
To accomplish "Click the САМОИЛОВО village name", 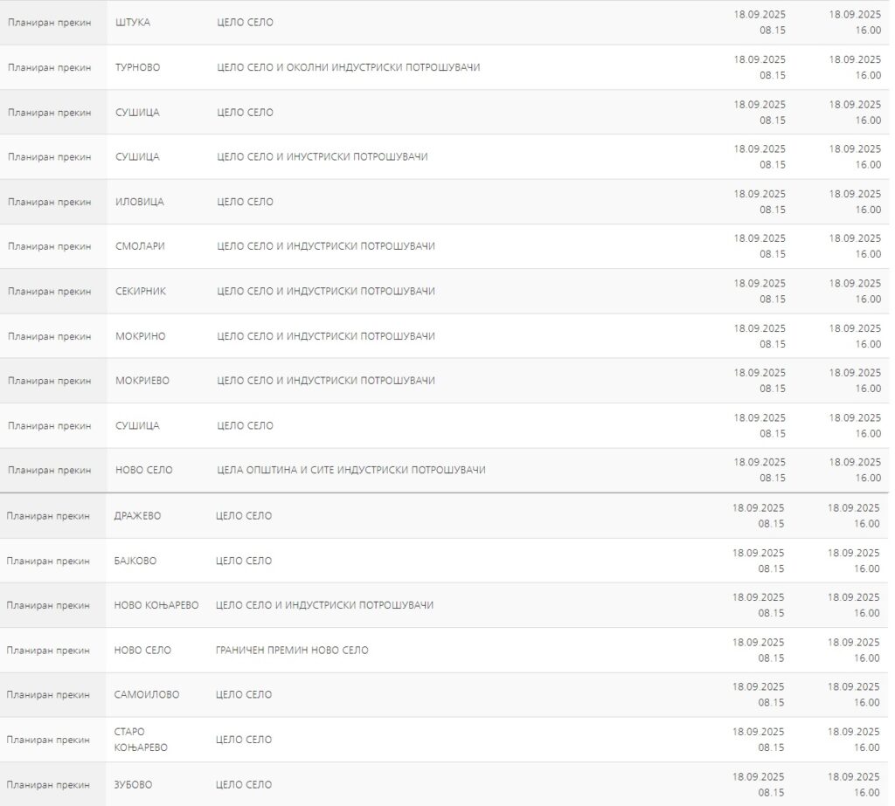I will (x=147, y=694).
